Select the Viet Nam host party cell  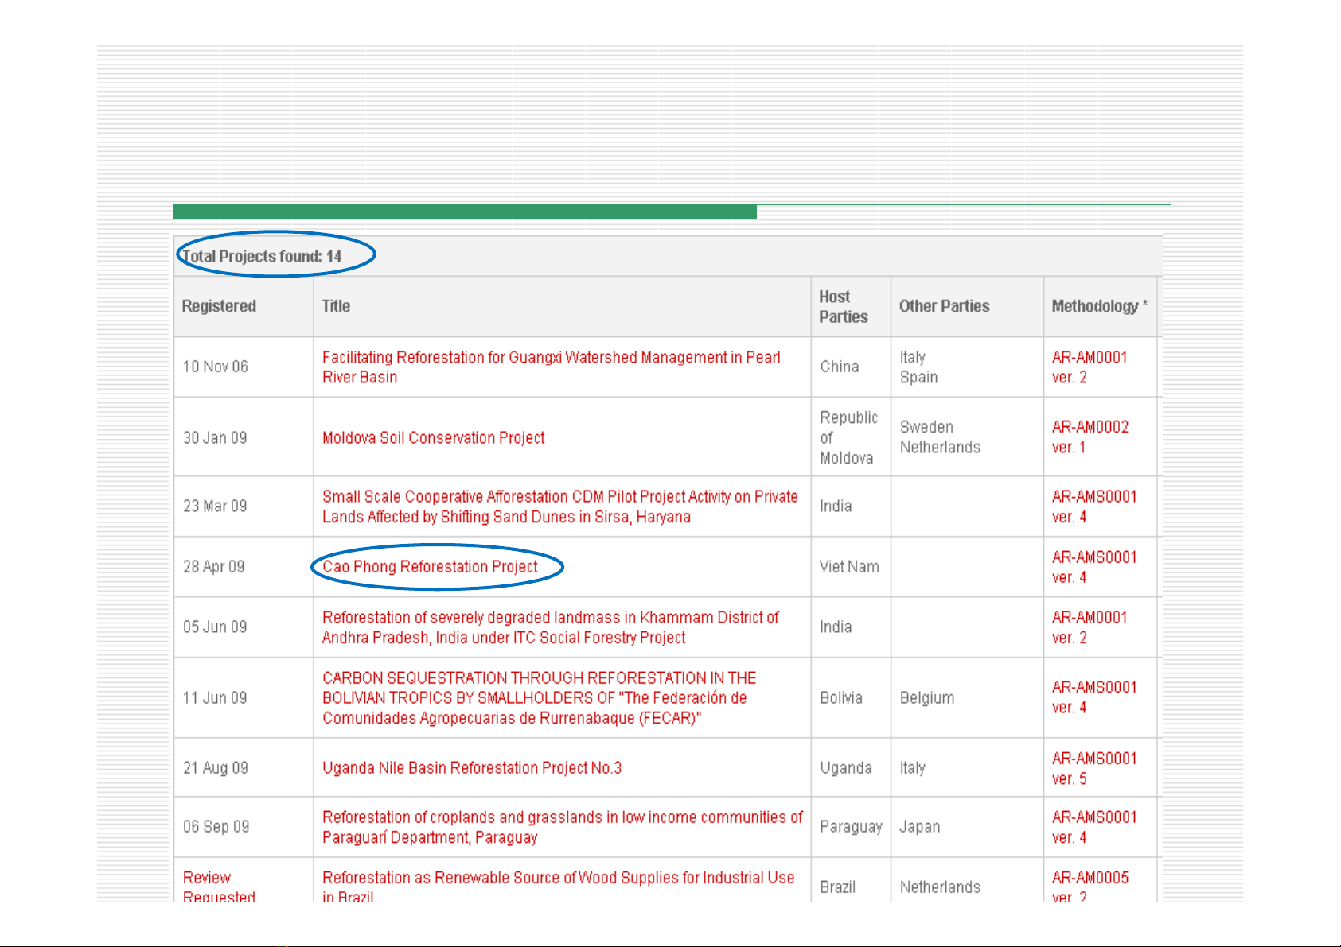(x=850, y=567)
